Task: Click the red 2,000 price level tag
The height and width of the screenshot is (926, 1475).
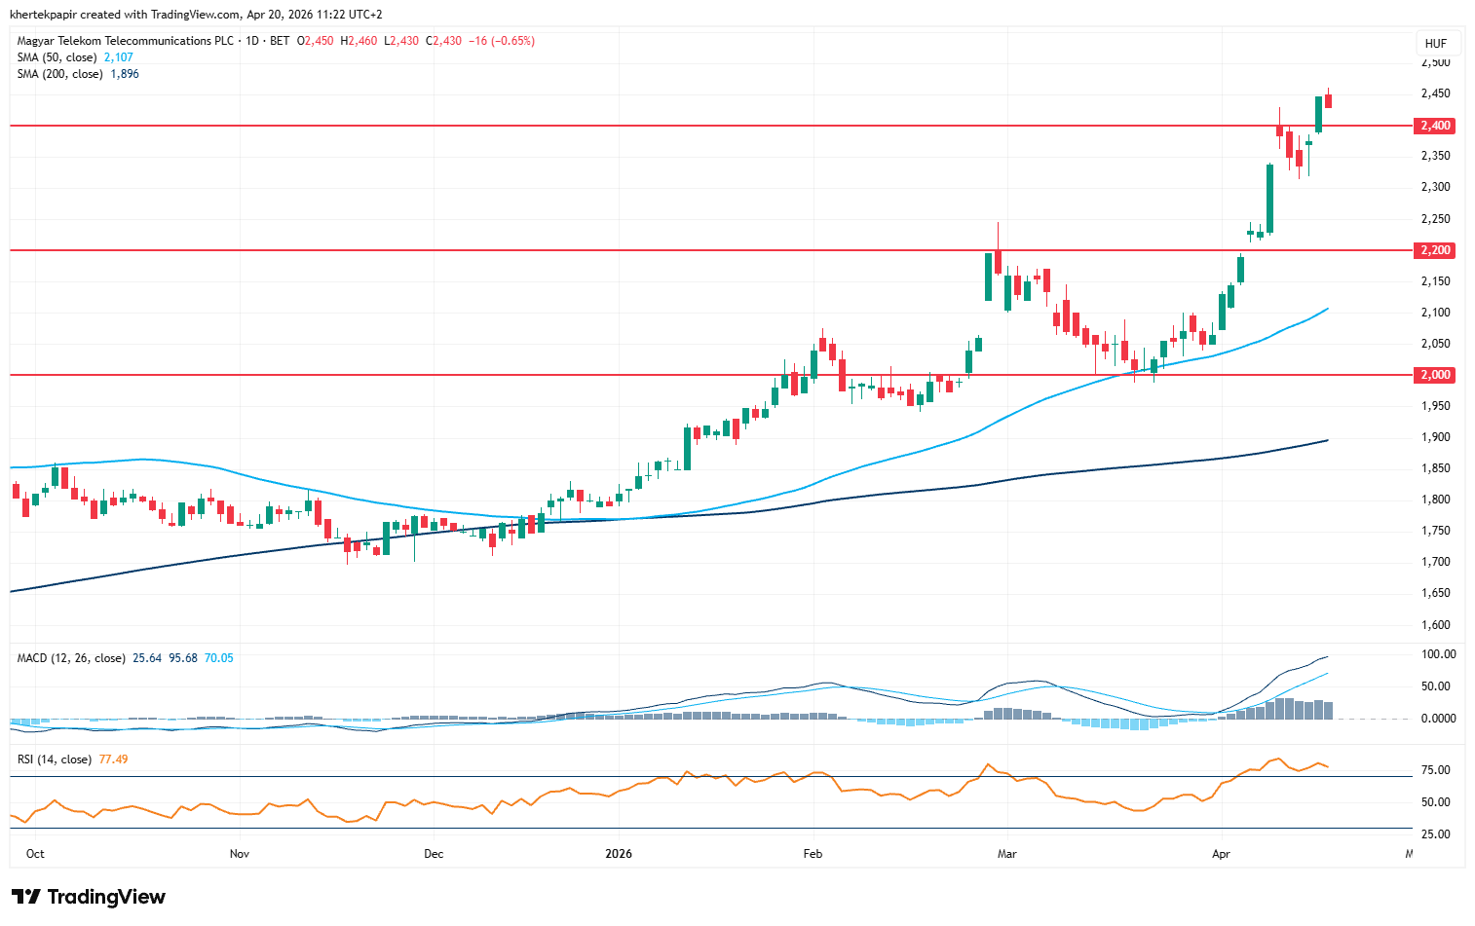Action: 1434,375
